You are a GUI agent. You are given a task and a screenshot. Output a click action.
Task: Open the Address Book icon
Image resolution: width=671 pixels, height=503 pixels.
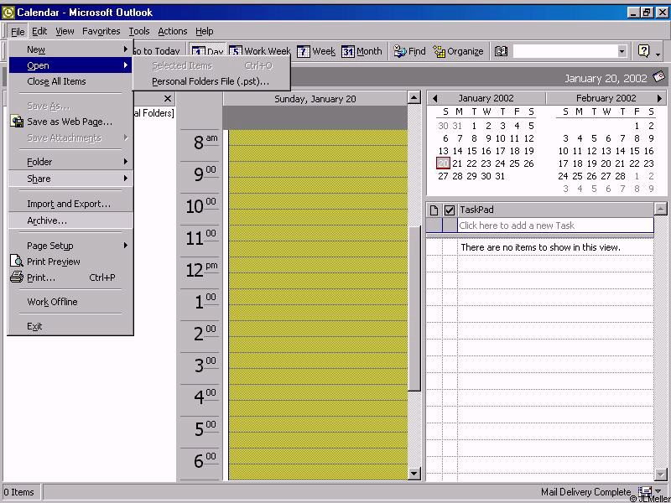pyautogui.click(x=502, y=51)
